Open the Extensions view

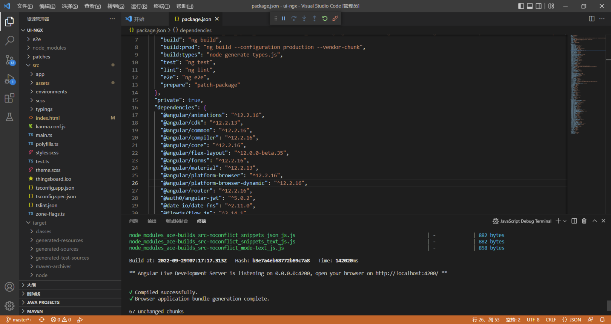tap(9, 98)
